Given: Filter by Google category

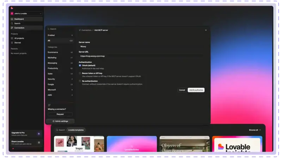Looking at the screenshot, I should tap(60, 84).
